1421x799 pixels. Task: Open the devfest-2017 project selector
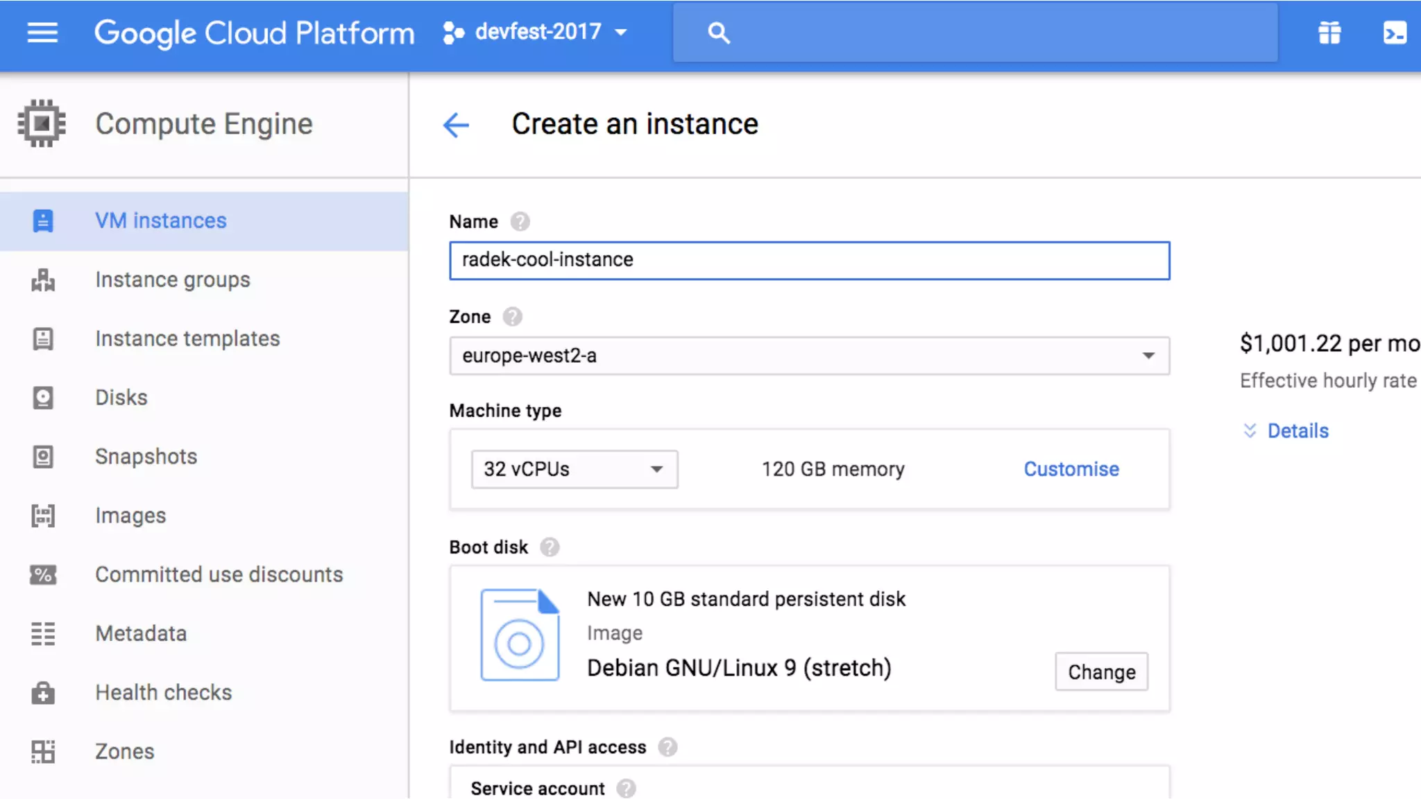coord(536,32)
